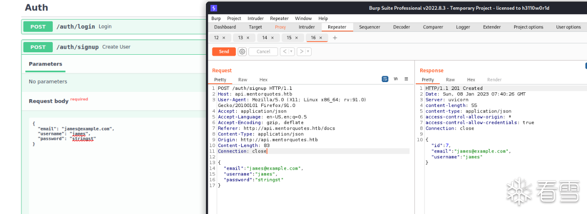Click the Cancel button

click(x=263, y=51)
